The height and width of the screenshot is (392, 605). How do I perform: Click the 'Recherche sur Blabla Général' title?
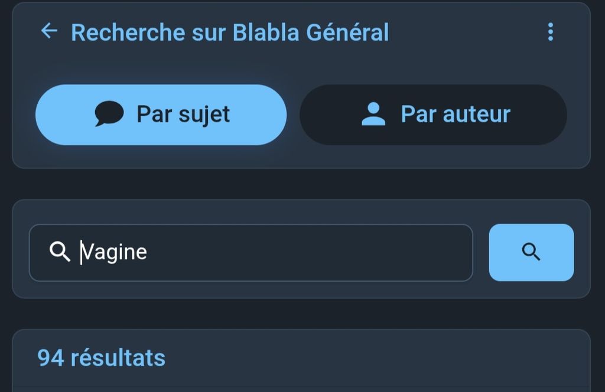230,32
